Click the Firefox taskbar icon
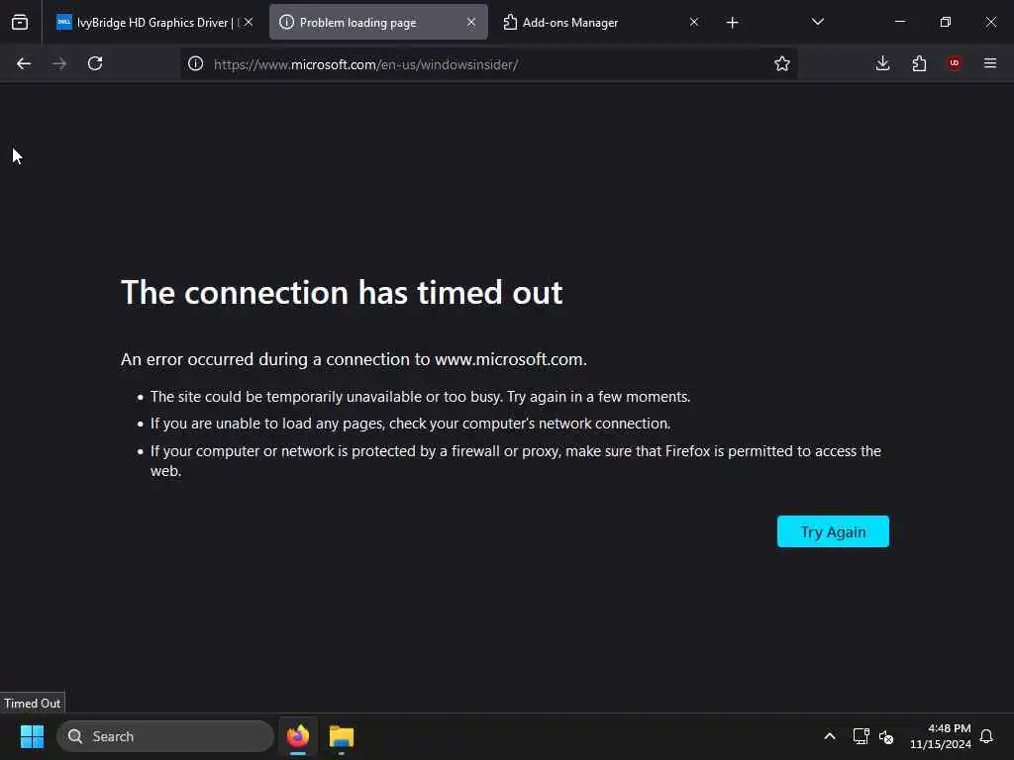This screenshot has height=760, width=1014. pyautogui.click(x=298, y=736)
